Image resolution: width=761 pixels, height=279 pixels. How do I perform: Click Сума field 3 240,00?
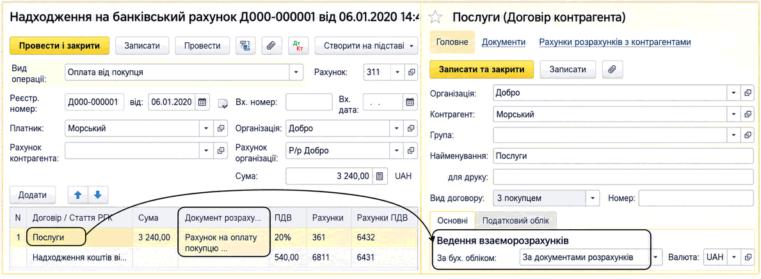click(x=330, y=176)
